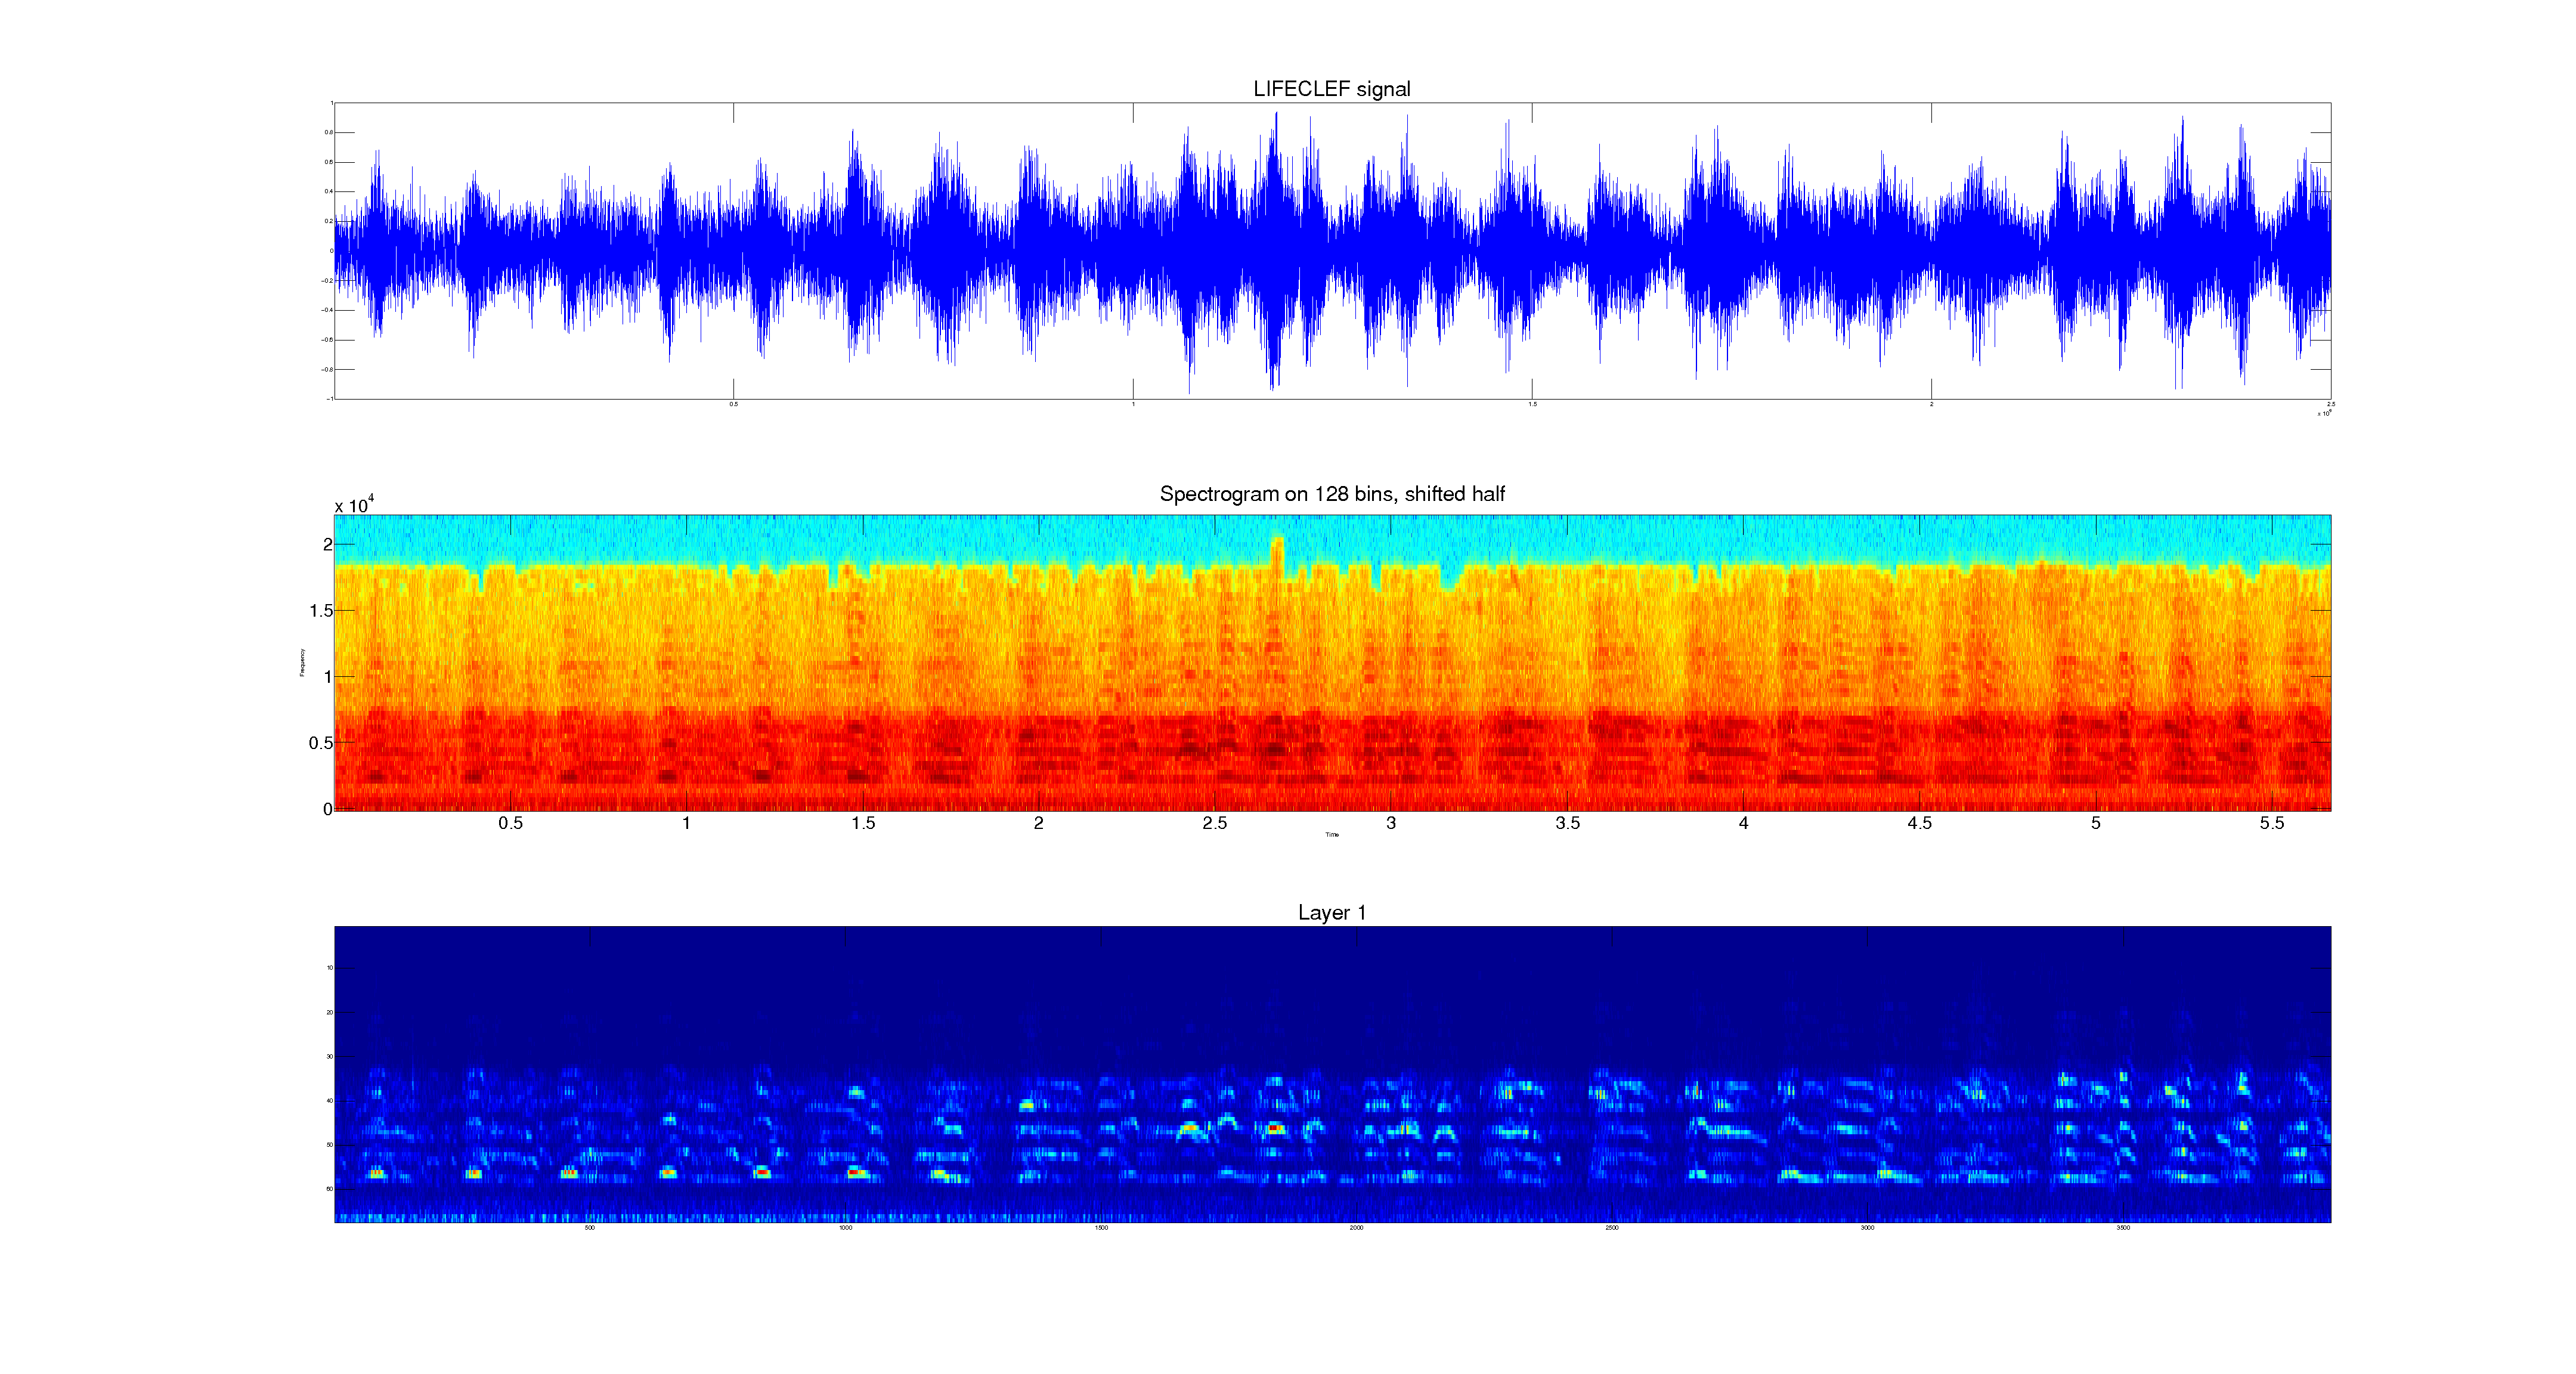Click the first red hotspot in Layer 1 plot
The image size is (2576, 1374).
pyautogui.click(x=376, y=1173)
